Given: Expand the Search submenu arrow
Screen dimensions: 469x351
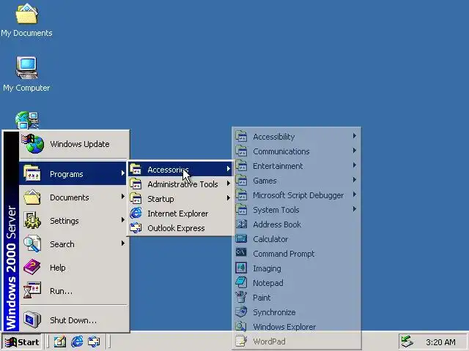Looking at the screenshot, I should tap(122, 244).
